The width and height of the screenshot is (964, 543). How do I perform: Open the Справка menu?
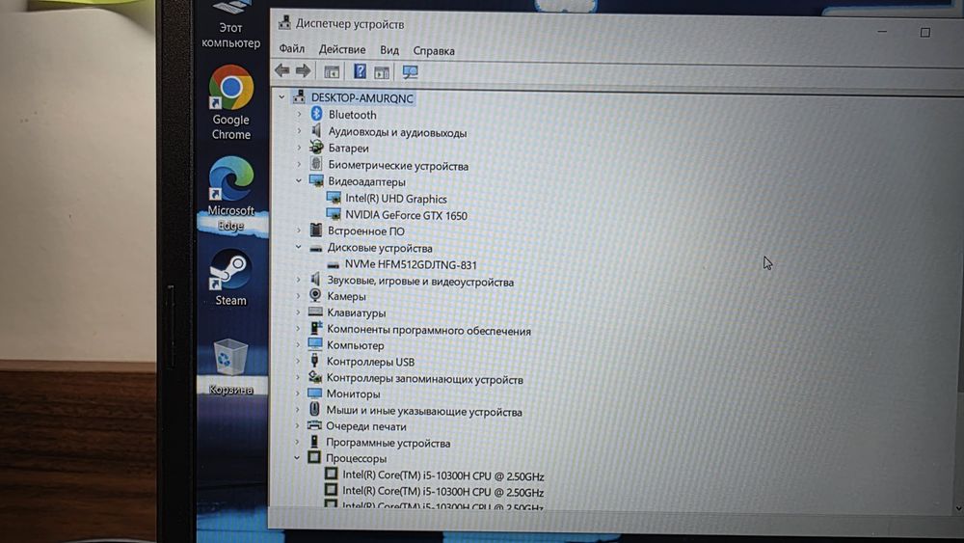pyautogui.click(x=434, y=50)
